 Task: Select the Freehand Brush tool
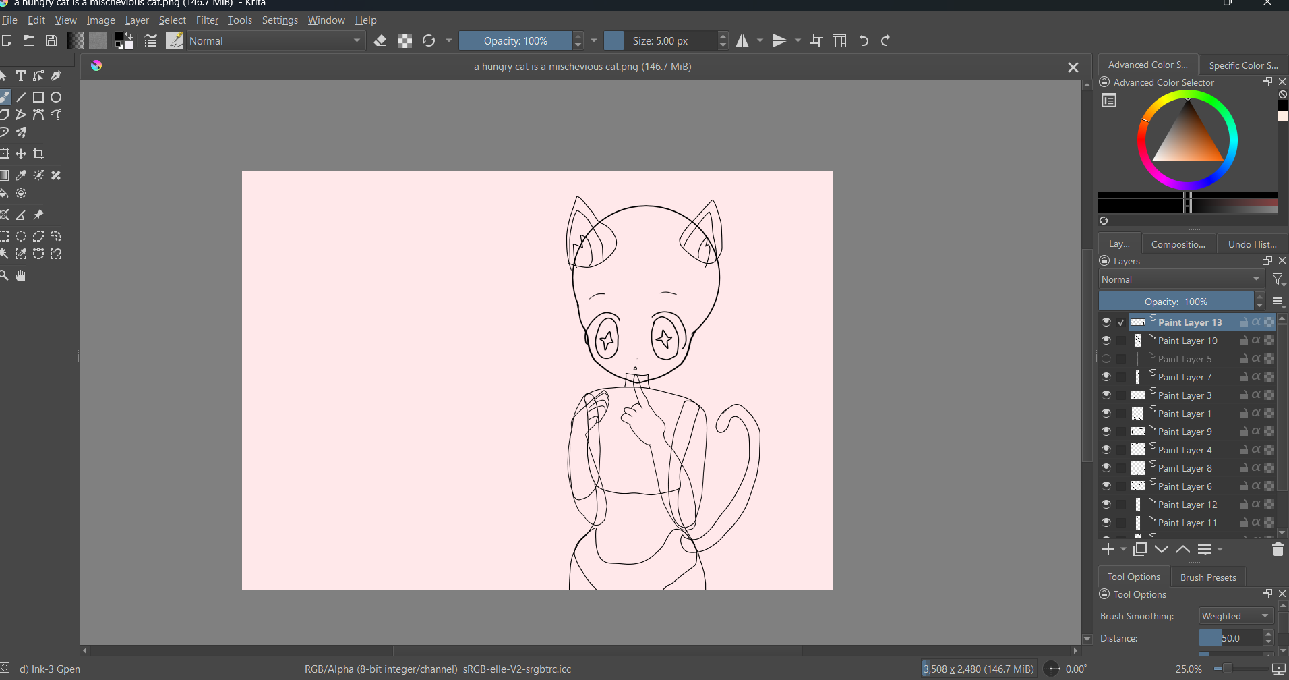tap(6, 97)
